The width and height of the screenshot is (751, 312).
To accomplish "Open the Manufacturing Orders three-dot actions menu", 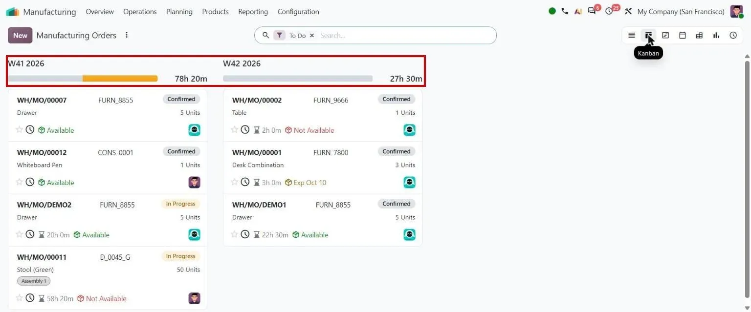I will pyautogui.click(x=127, y=35).
